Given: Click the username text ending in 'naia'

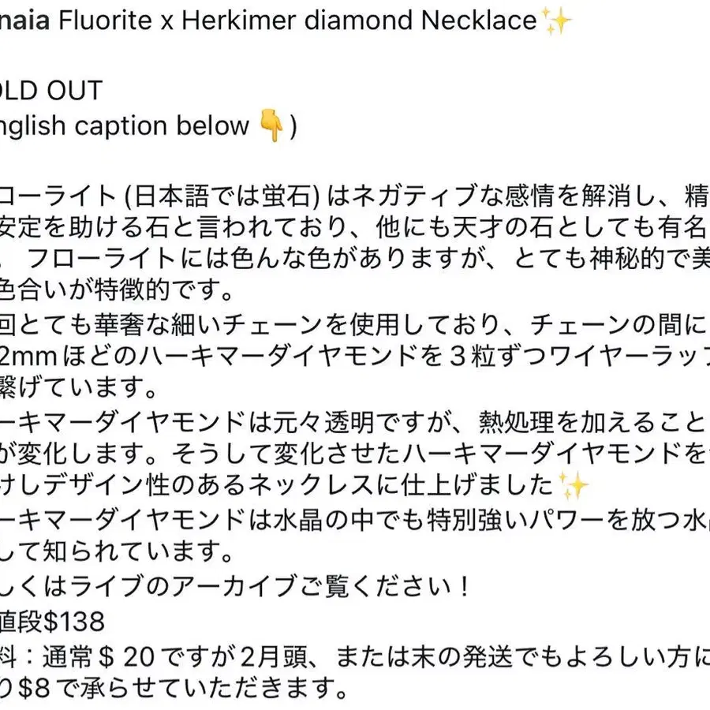Looking at the screenshot, I should pyautogui.click(x=25, y=21).
